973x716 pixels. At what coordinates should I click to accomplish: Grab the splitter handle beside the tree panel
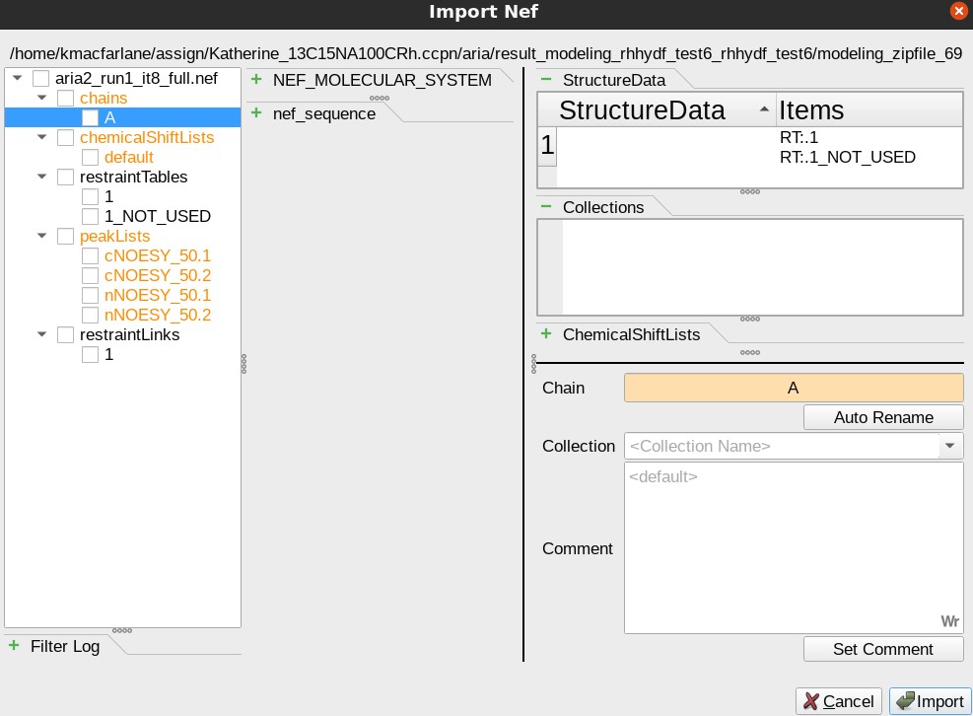click(243, 364)
